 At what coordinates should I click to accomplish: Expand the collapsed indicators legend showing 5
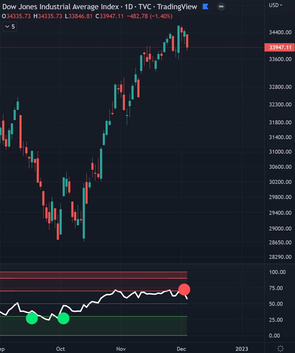tap(10, 27)
